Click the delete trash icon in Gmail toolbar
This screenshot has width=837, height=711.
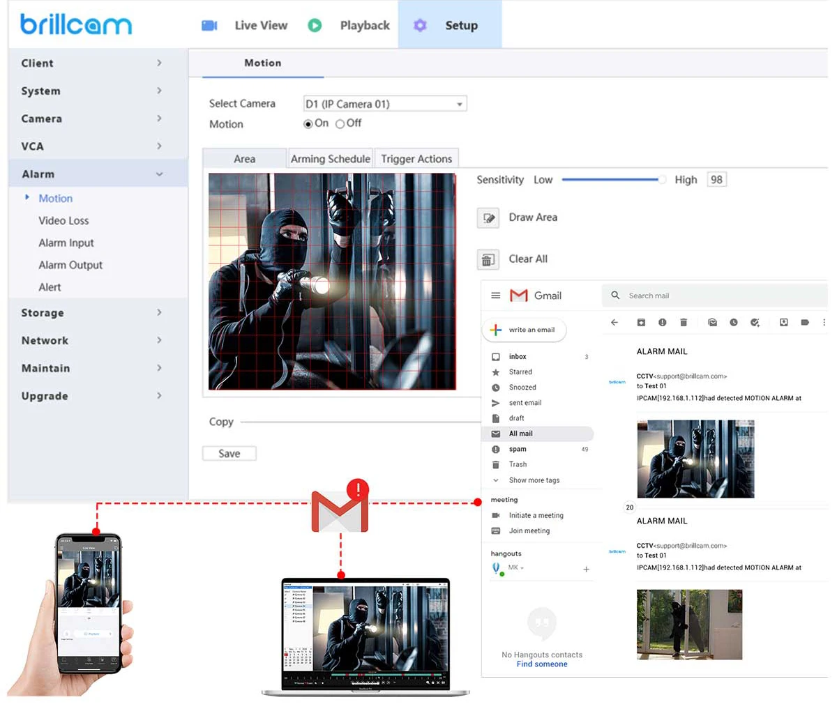684,323
